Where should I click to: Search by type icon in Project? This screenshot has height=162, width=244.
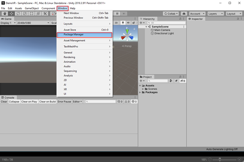pos(171,81)
